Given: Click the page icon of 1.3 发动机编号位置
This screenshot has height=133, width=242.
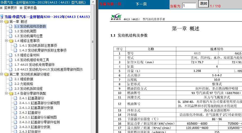Looking at the screenshot, I should click(x=11, y=36).
